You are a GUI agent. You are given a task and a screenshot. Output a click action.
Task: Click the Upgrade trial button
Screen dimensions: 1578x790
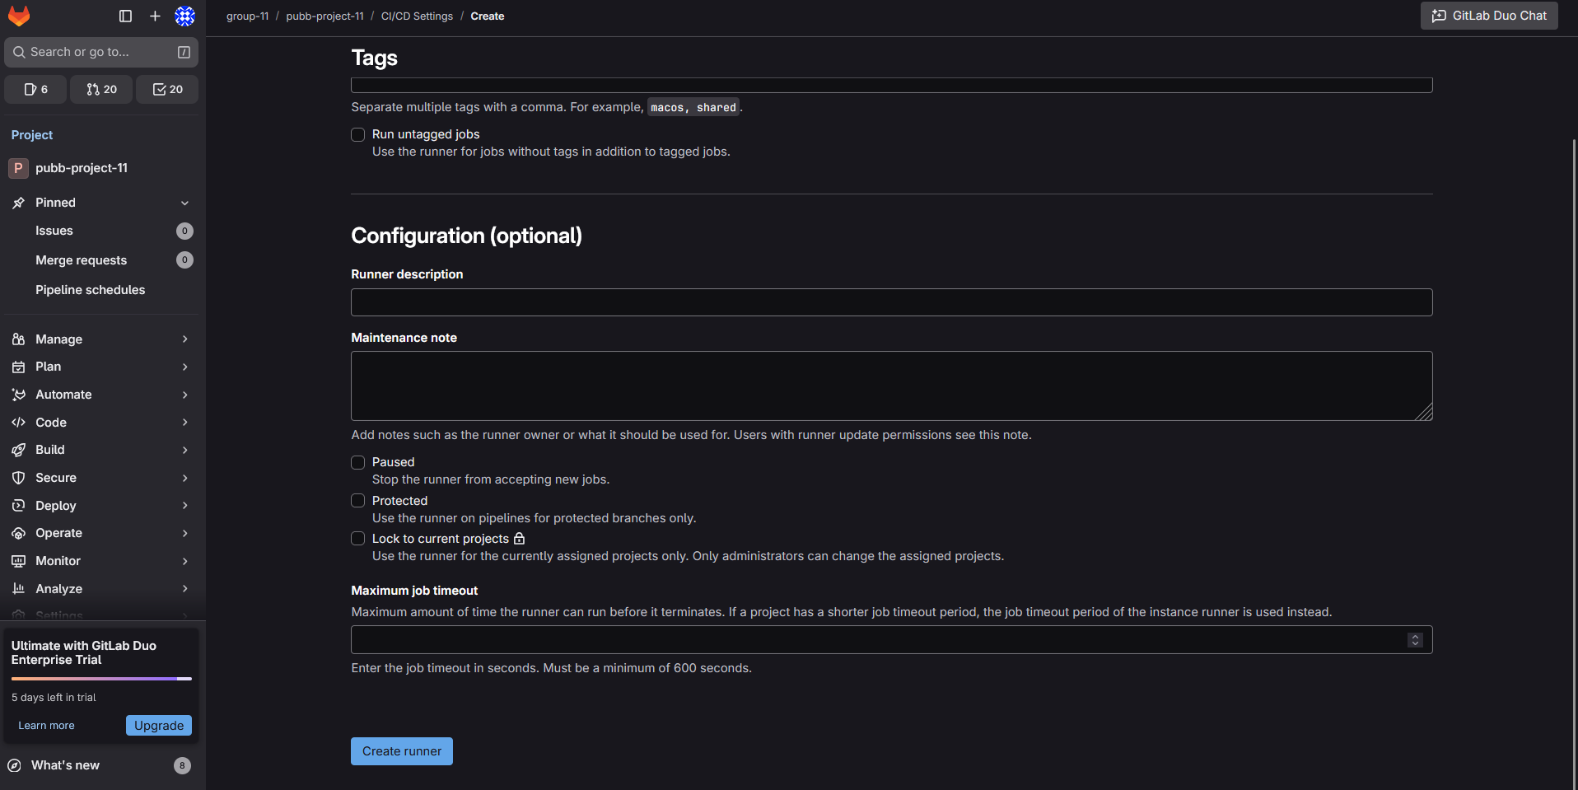coord(159,726)
